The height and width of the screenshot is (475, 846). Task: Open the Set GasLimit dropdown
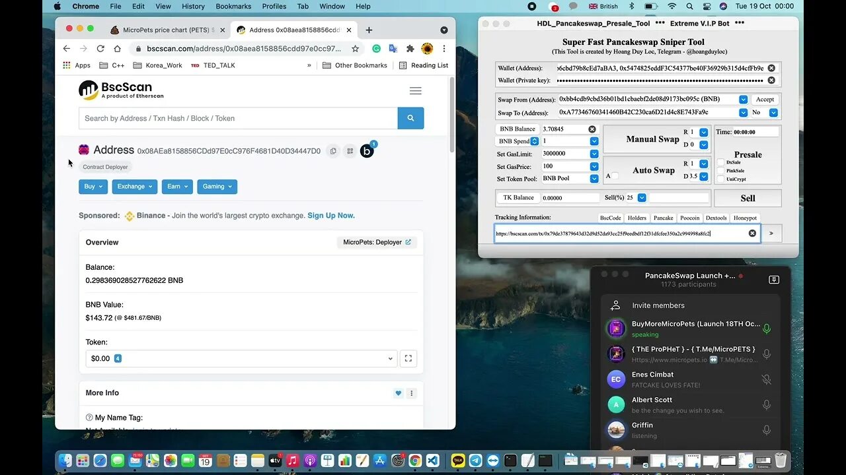click(594, 154)
